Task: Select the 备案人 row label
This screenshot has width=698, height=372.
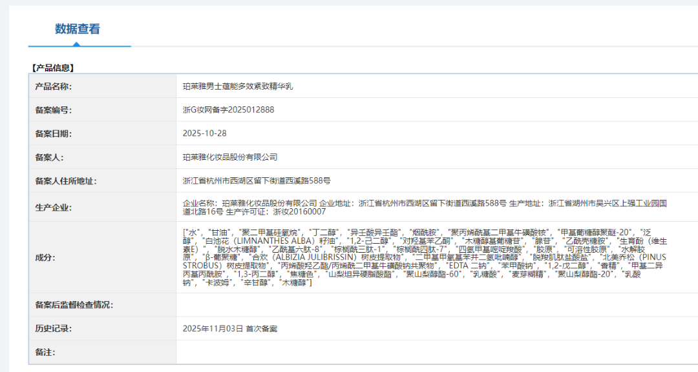Action: [x=49, y=157]
